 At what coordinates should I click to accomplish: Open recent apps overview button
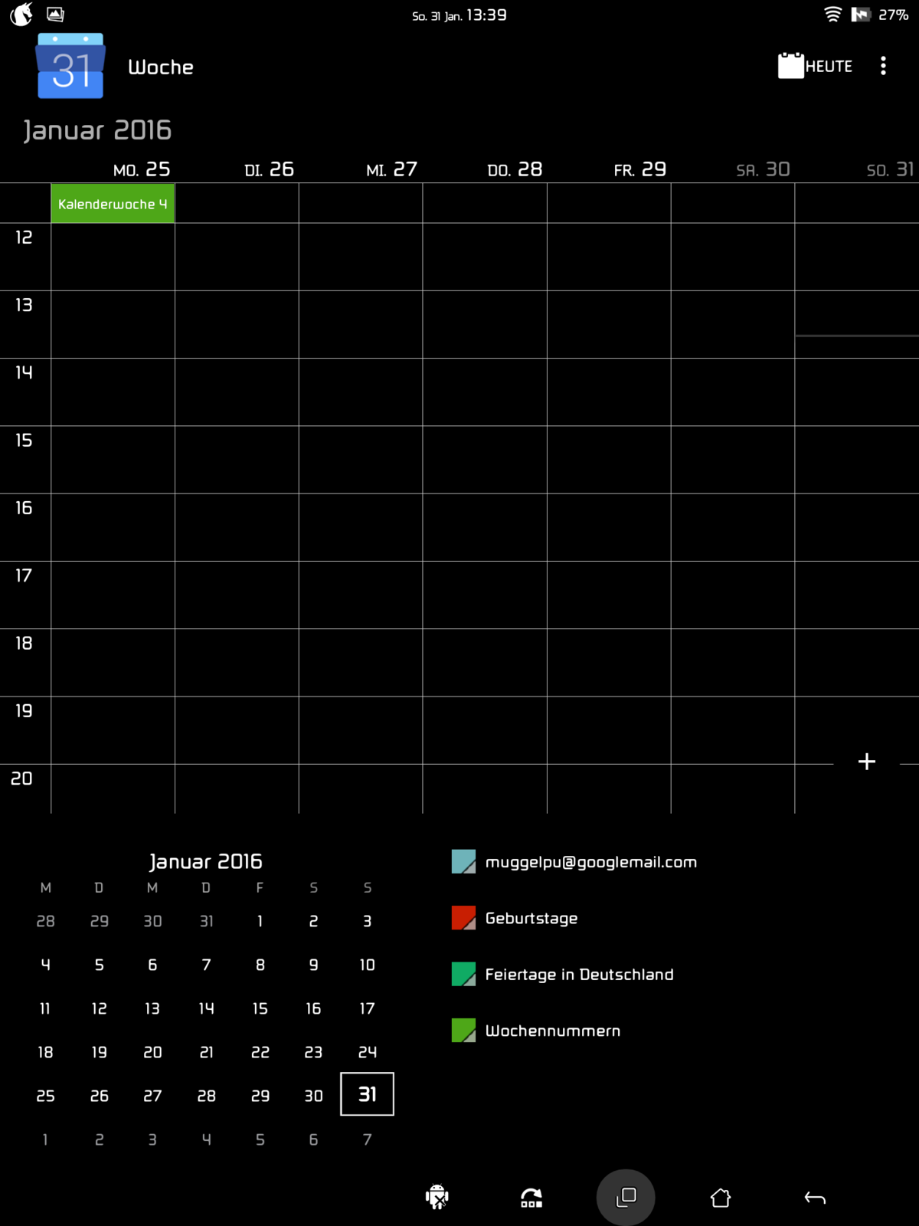(x=626, y=1197)
